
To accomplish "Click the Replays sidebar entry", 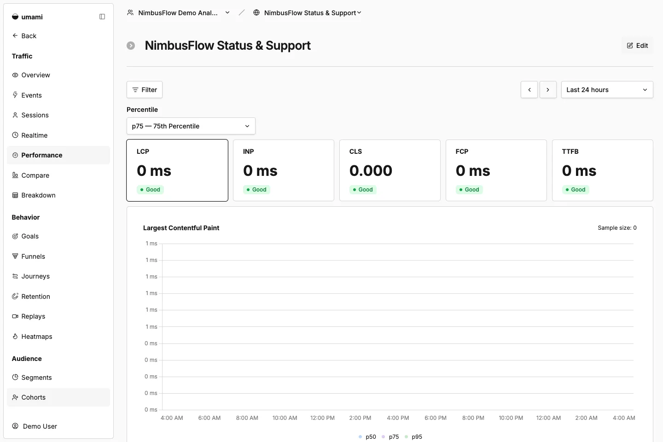I will 58,316.
